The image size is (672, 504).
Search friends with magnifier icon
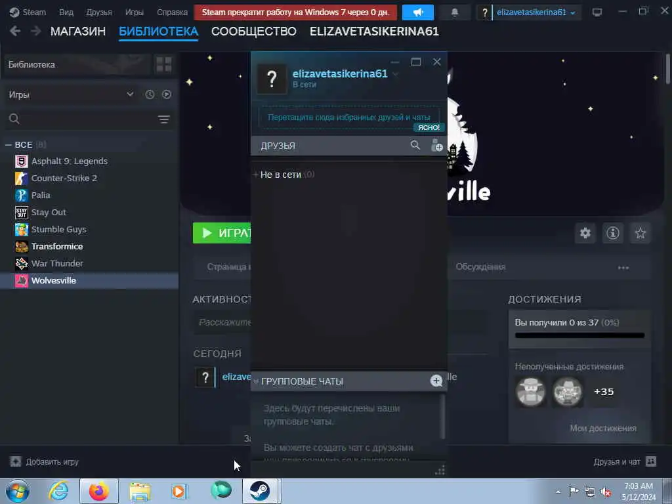click(415, 145)
